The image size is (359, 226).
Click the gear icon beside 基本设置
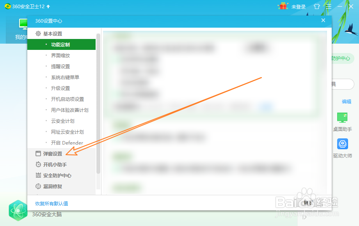(38, 34)
